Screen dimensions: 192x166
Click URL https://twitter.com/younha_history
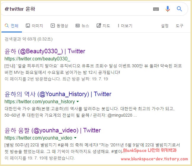pos(40,102)
